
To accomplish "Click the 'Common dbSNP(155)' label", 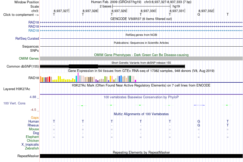I will click(23, 66).
